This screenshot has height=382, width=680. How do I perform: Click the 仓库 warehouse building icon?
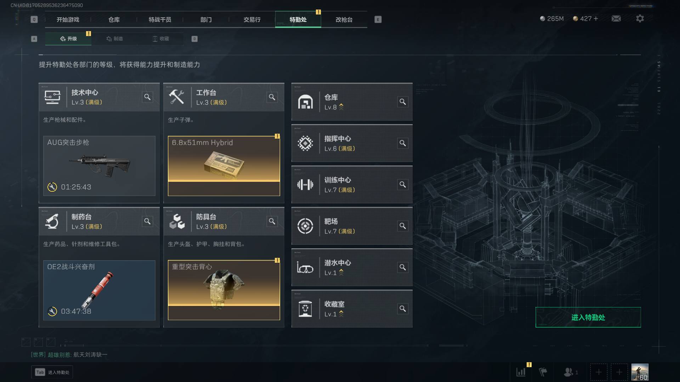pos(305,102)
